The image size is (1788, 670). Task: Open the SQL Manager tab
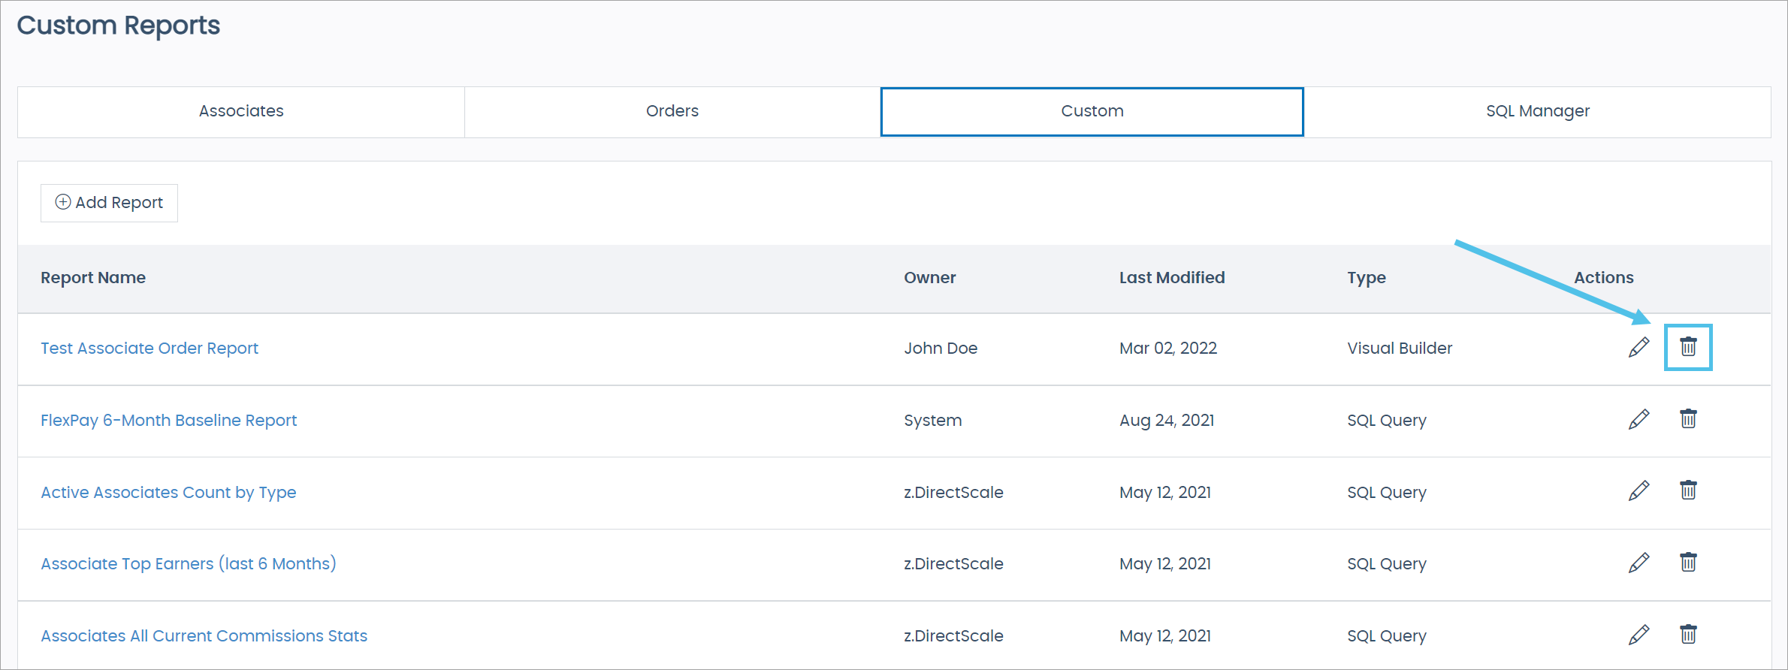(x=1538, y=112)
